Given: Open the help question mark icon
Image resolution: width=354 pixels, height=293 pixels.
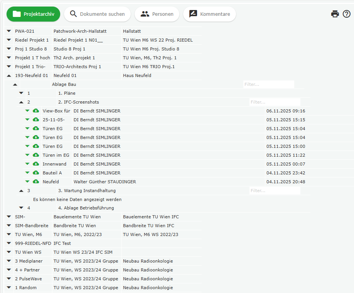Looking at the screenshot, I should coord(346,14).
